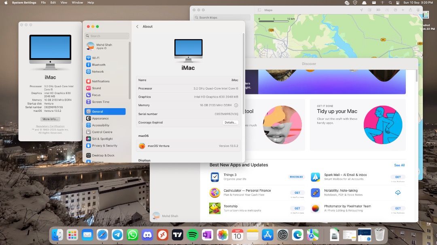Screen dimensions: 437x245
Task: Open Finder from the Dock
Action: click(57, 235)
